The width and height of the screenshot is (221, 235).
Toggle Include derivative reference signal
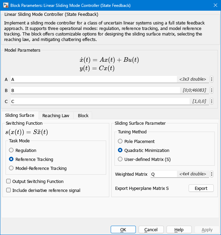(x=9, y=190)
